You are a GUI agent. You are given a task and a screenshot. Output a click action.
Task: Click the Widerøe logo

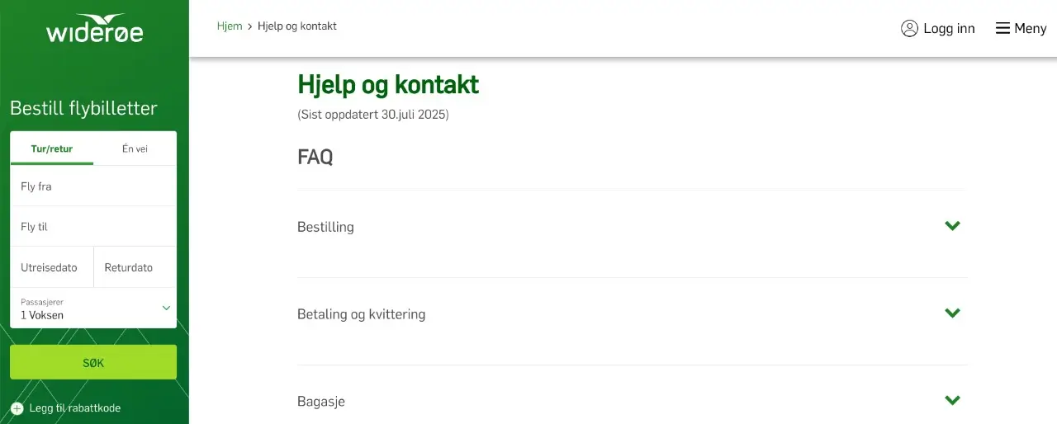(x=94, y=29)
